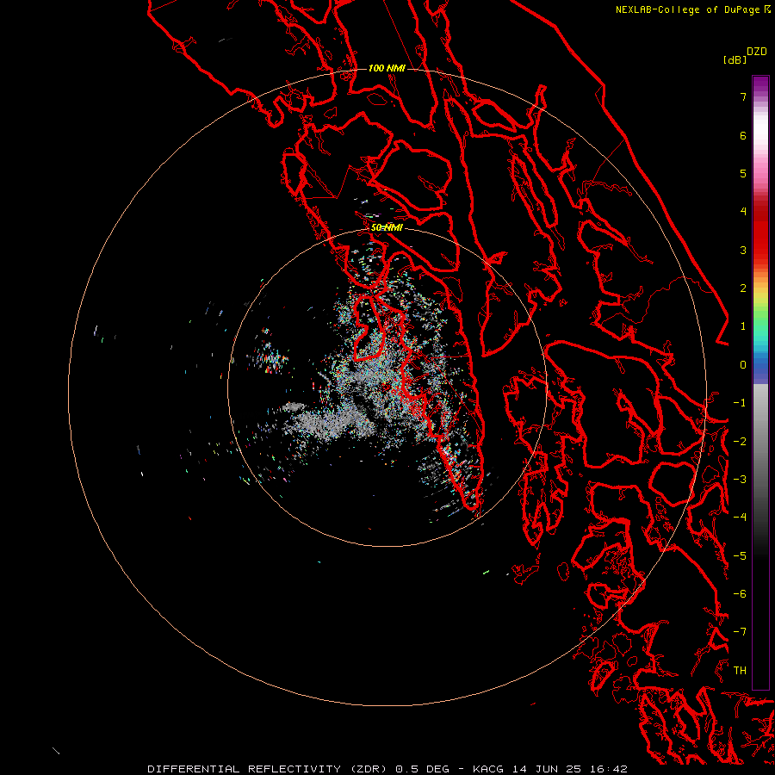Click the color scale value 1
The width and height of the screenshot is (775, 775).
(x=743, y=326)
